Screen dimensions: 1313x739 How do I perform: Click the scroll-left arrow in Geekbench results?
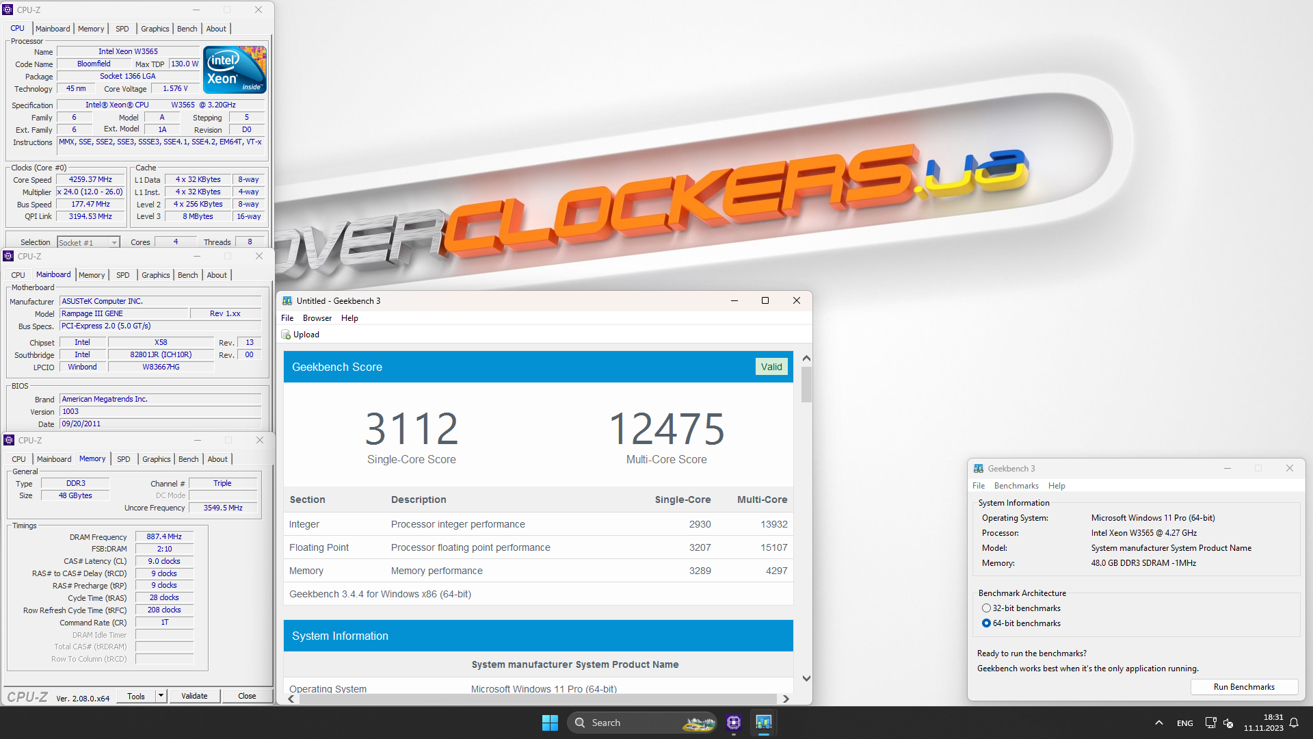pos(291,699)
